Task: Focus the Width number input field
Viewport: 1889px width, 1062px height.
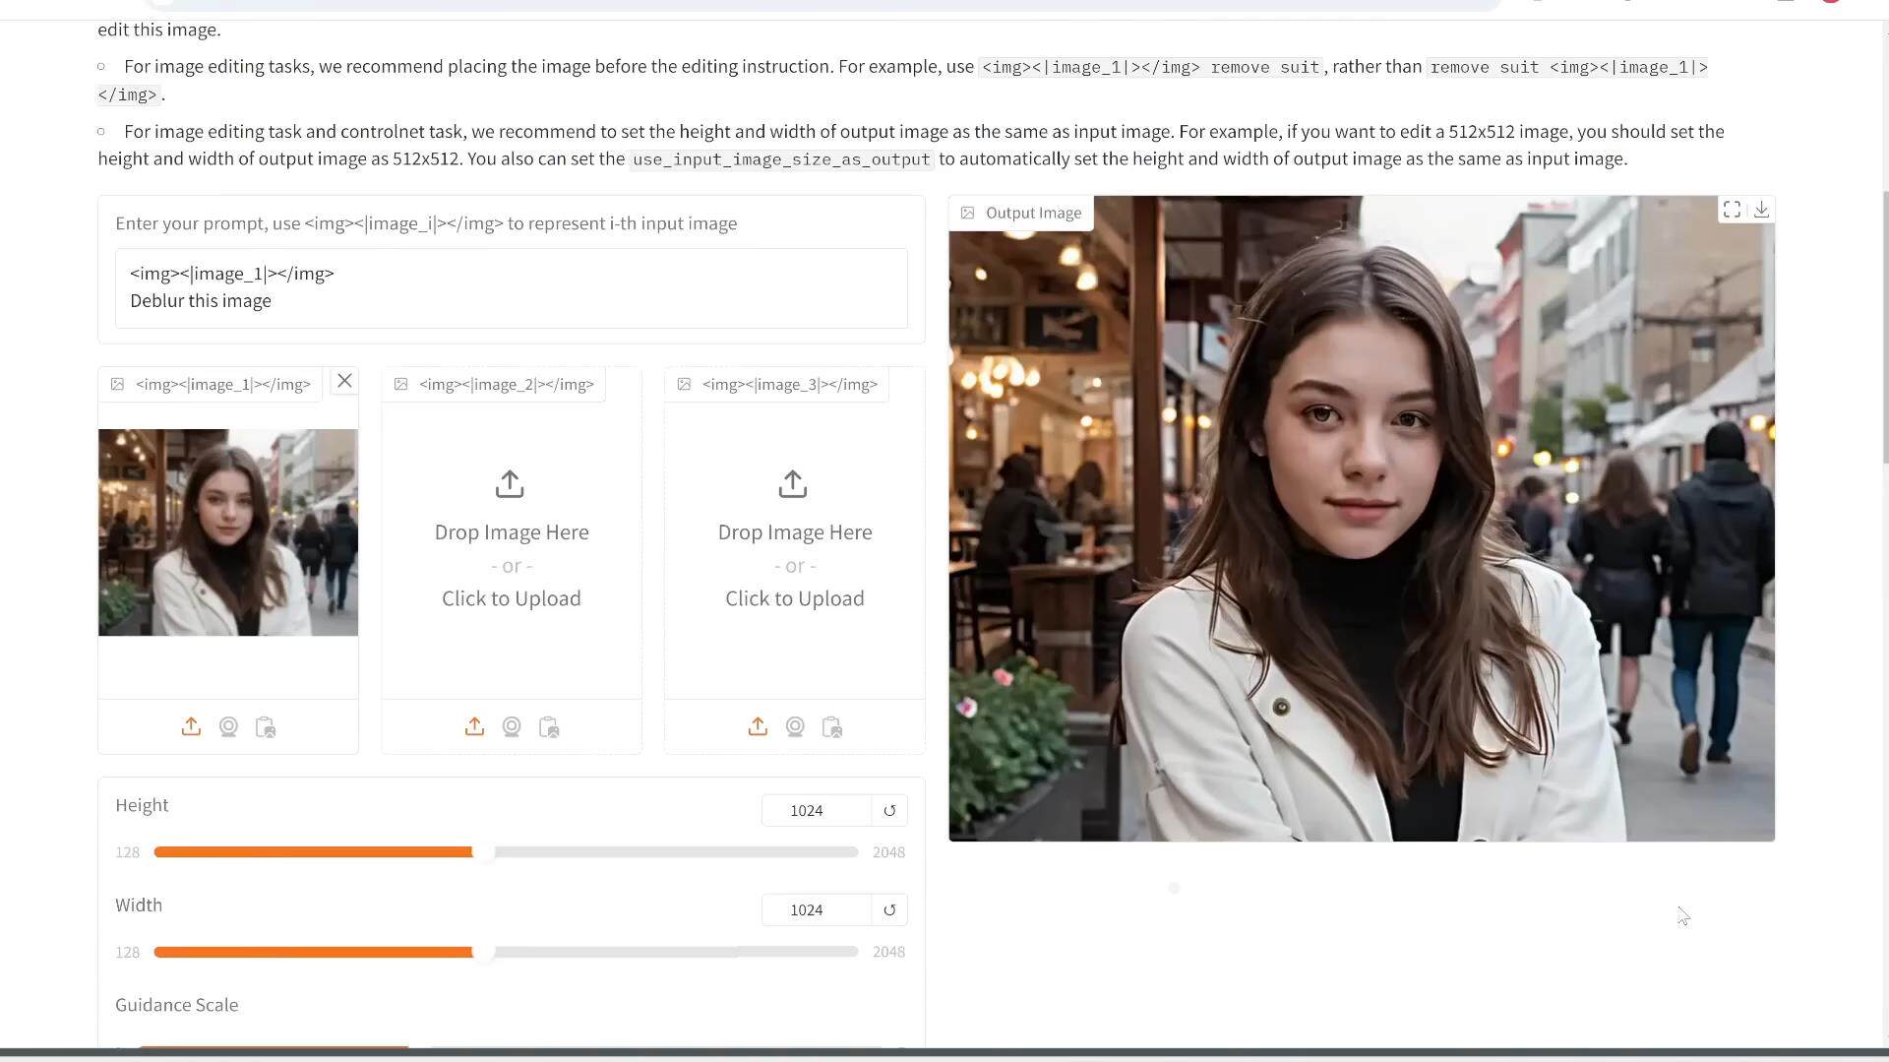Action: [815, 910]
